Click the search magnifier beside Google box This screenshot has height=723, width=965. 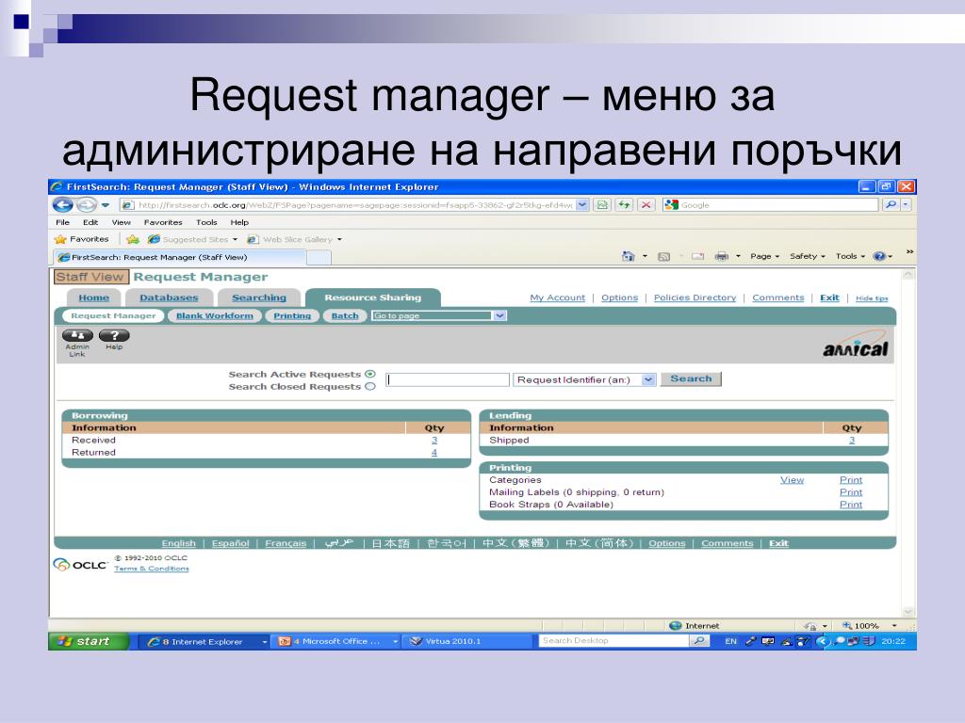tap(890, 204)
